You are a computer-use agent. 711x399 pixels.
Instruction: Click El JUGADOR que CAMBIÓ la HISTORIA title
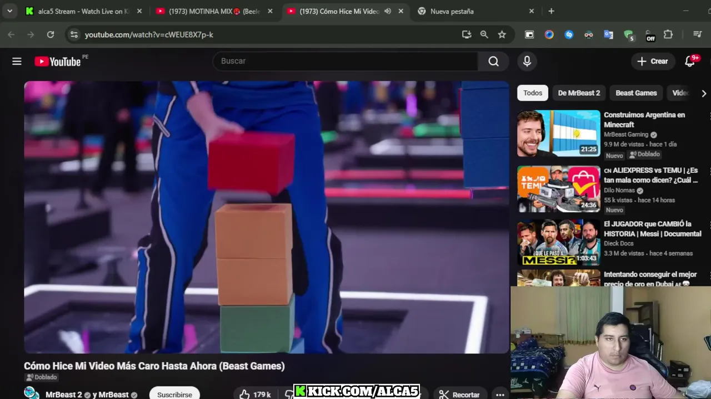tap(652, 229)
